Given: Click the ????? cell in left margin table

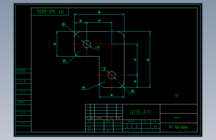Looking at the screenshot, I should (23, 103).
